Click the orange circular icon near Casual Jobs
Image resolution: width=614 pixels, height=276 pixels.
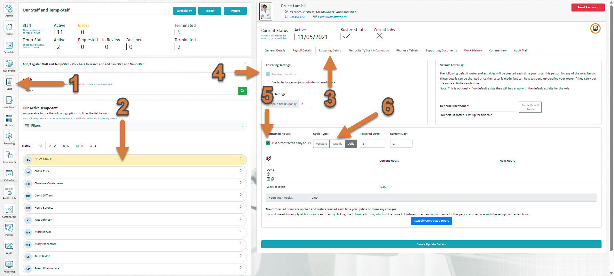click(x=595, y=28)
